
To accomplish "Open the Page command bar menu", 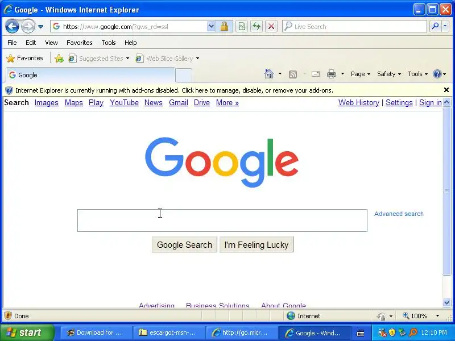I will coord(361,74).
